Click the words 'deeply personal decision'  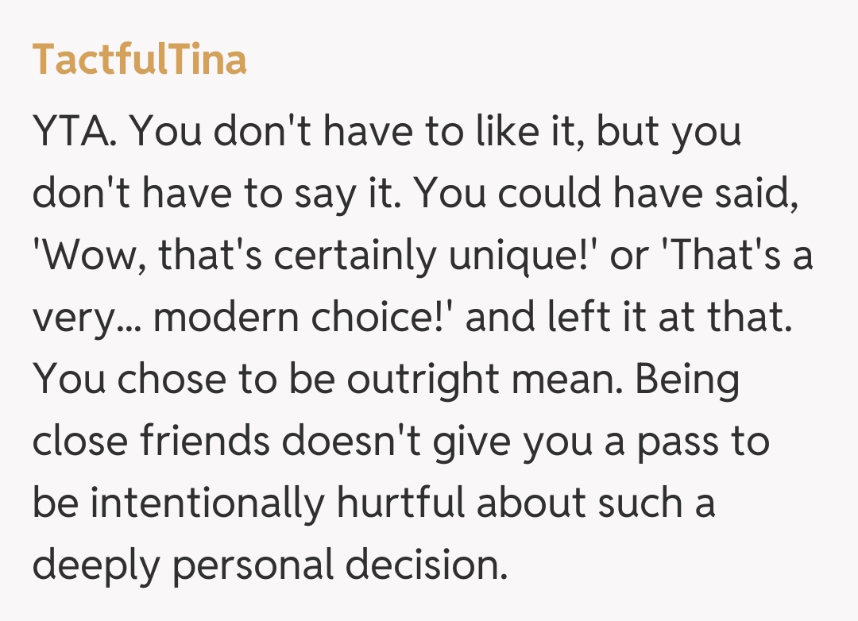tap(269, 566)
